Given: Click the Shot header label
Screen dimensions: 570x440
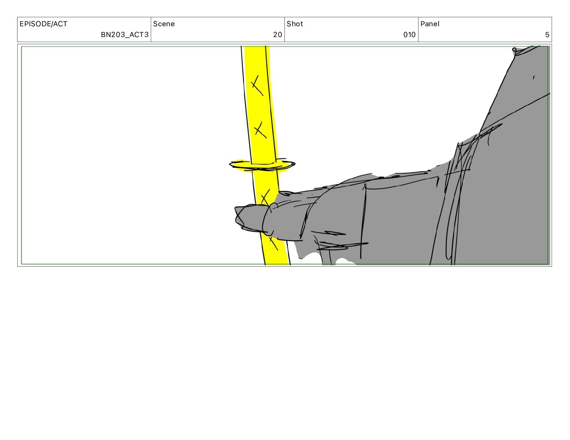Looking at the screenshot, I should coord(295,24).
